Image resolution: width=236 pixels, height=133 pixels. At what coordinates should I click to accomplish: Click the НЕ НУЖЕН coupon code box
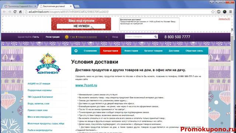[81, 26]
